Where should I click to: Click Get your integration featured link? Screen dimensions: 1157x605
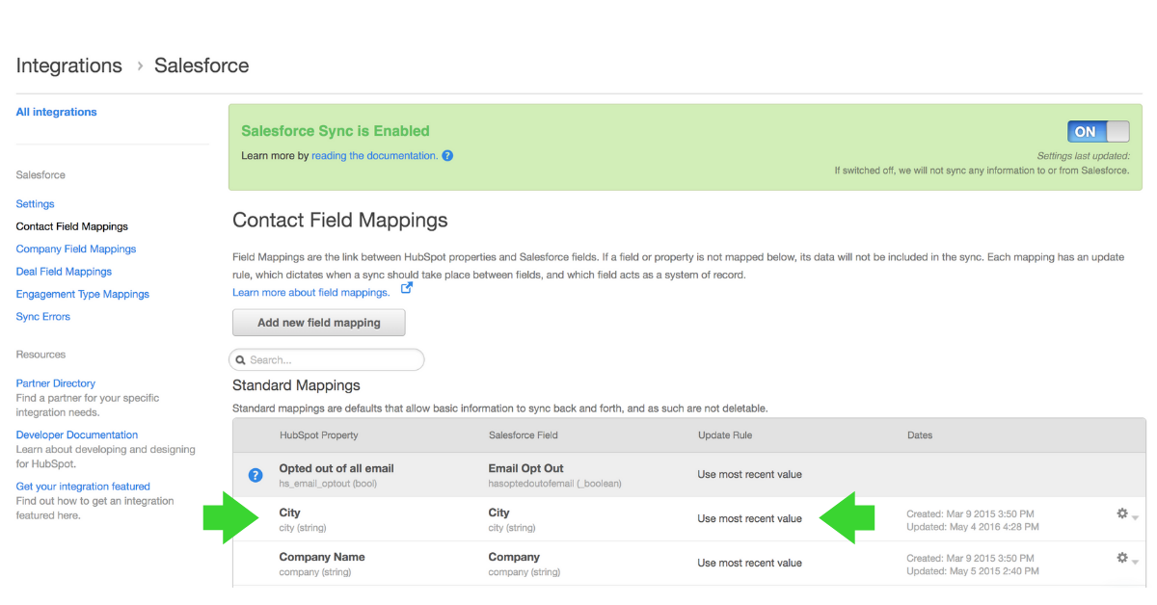coord(83,487)
